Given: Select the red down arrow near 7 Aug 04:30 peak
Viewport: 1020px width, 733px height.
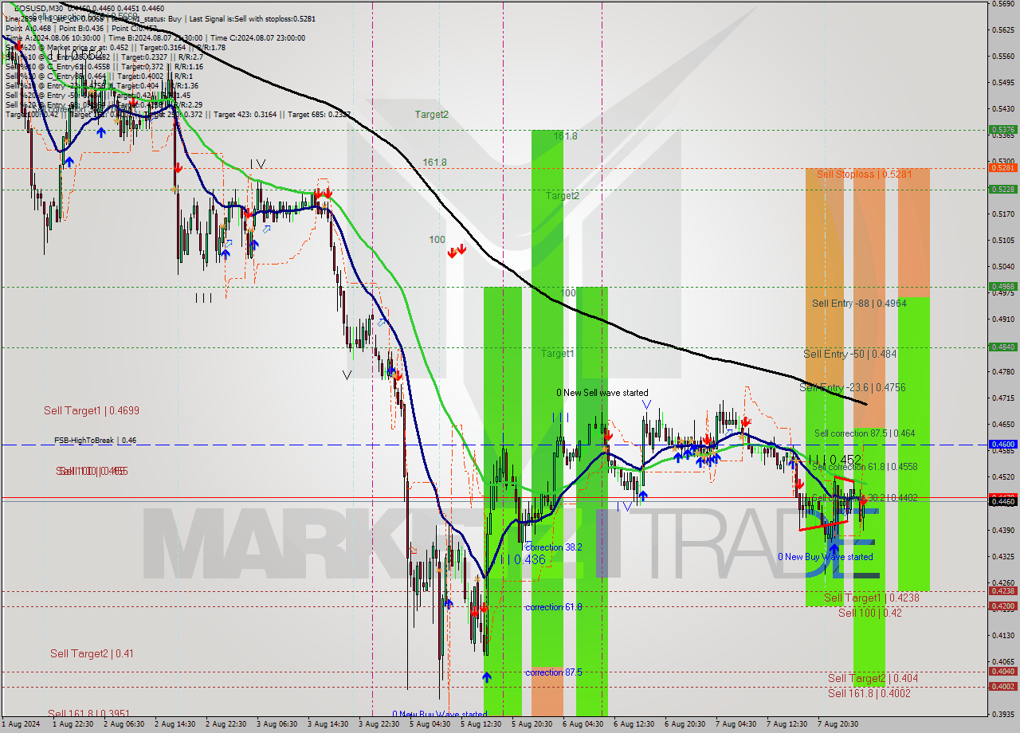Looking at the screenshot, I should point(744,422).
